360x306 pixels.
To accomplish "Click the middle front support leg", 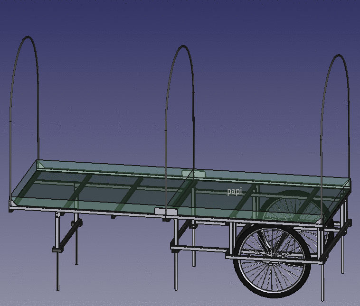I will tap(175, 266).
